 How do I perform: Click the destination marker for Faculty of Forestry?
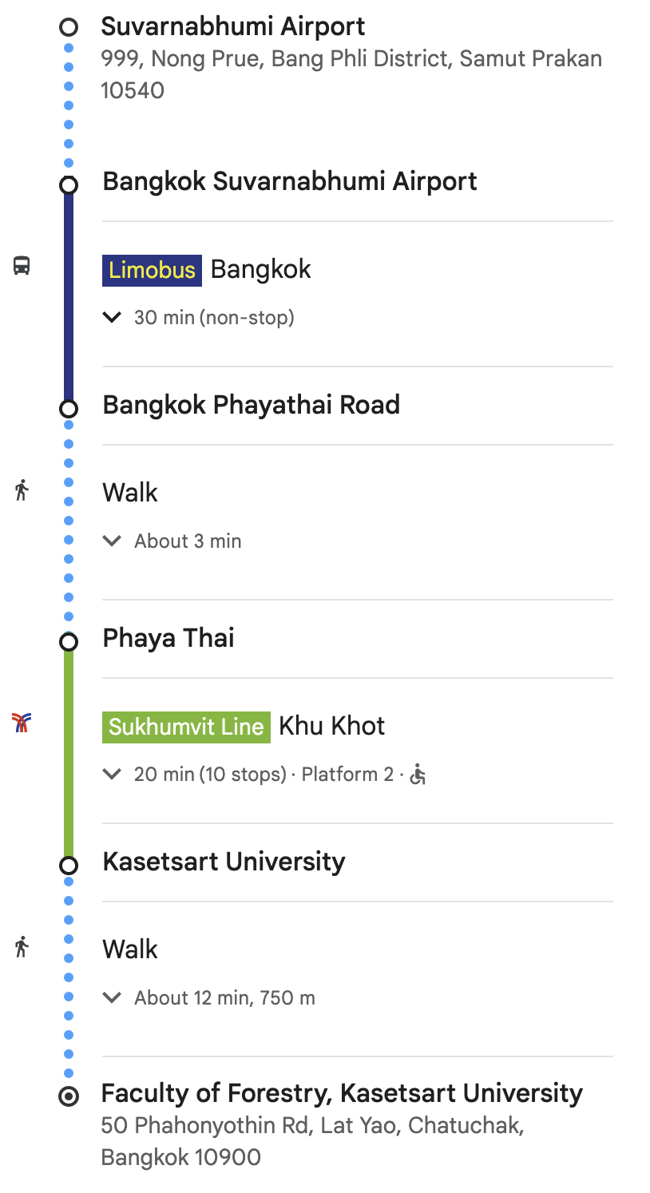point(69,1096)
